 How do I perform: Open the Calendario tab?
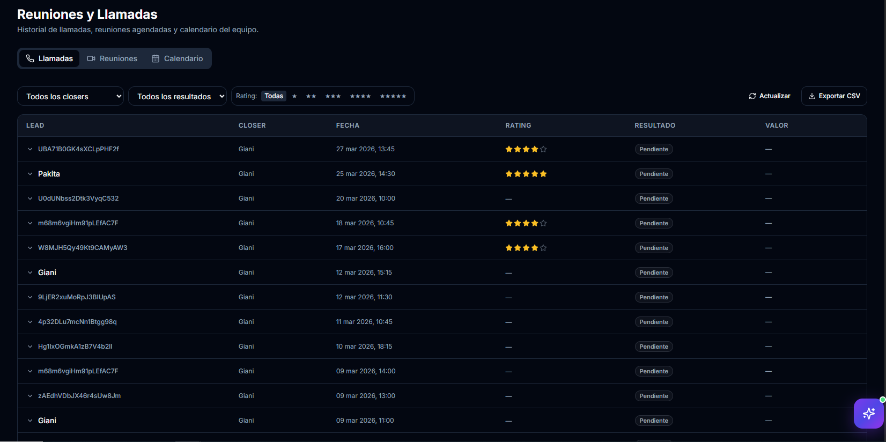point(177,58)
